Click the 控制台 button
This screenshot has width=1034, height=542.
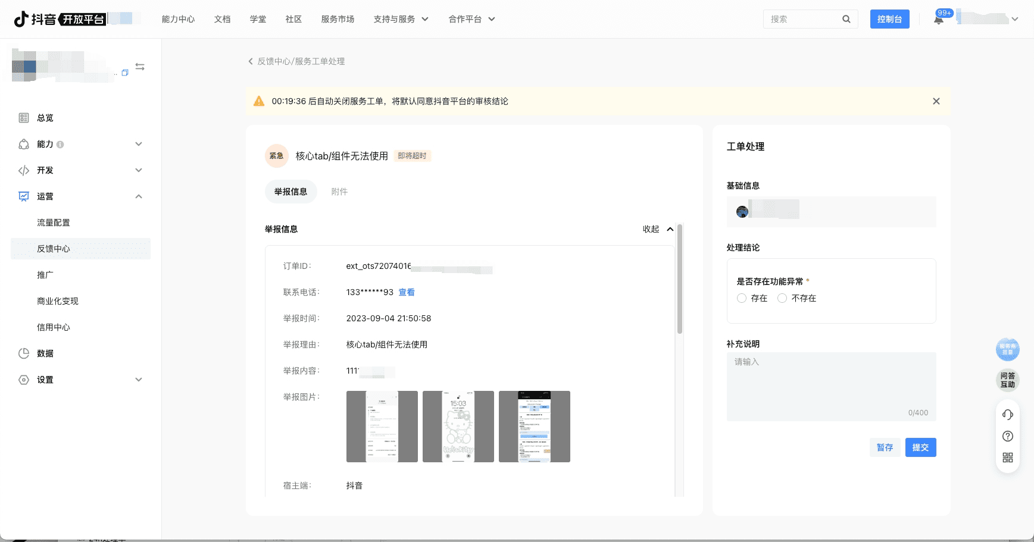889,19
